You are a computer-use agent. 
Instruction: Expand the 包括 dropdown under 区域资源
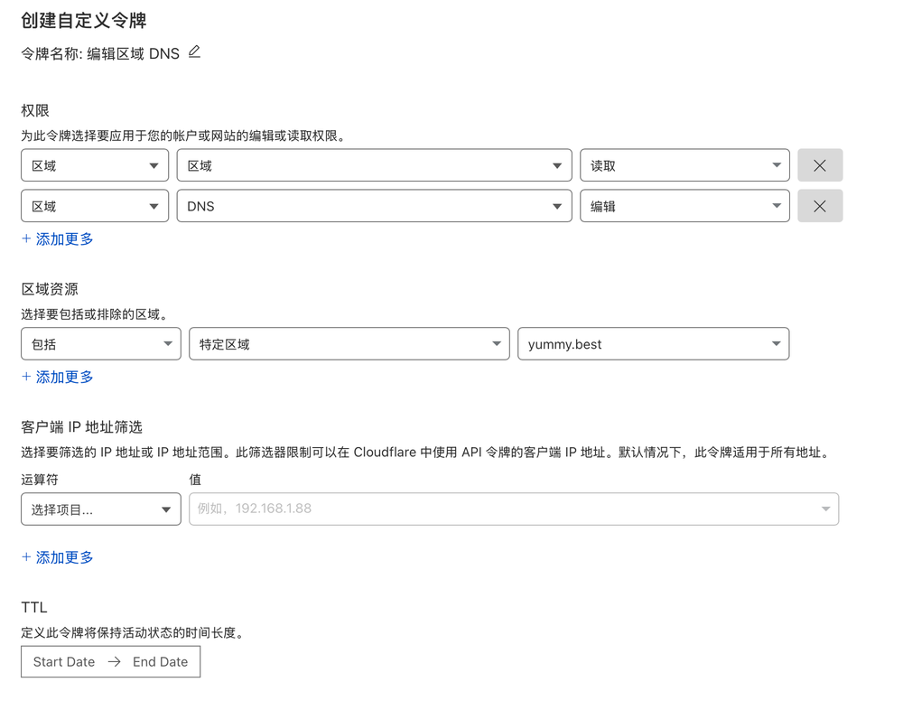pos(100,343)
